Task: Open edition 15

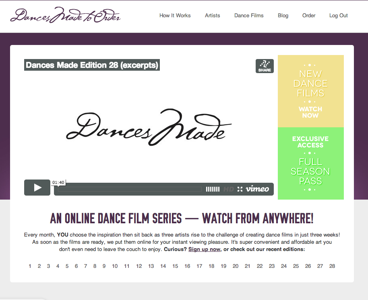Action: pos(175,266)
